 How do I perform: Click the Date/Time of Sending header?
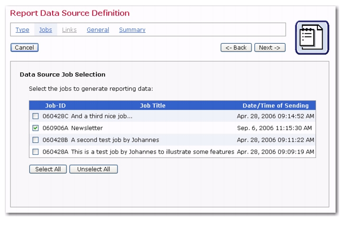click(276, 106)
